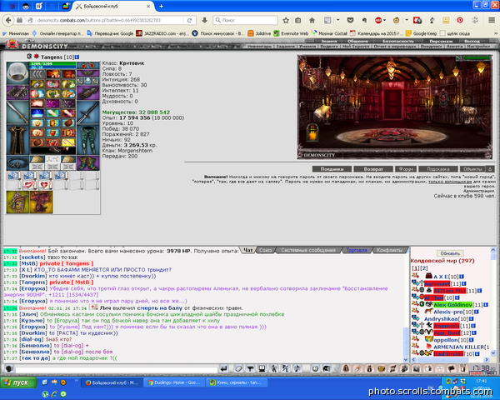Viewport: 500px width, 400px height.
Task: Open the Evernote Web bookmark
Action: click(x=291, y=33)
